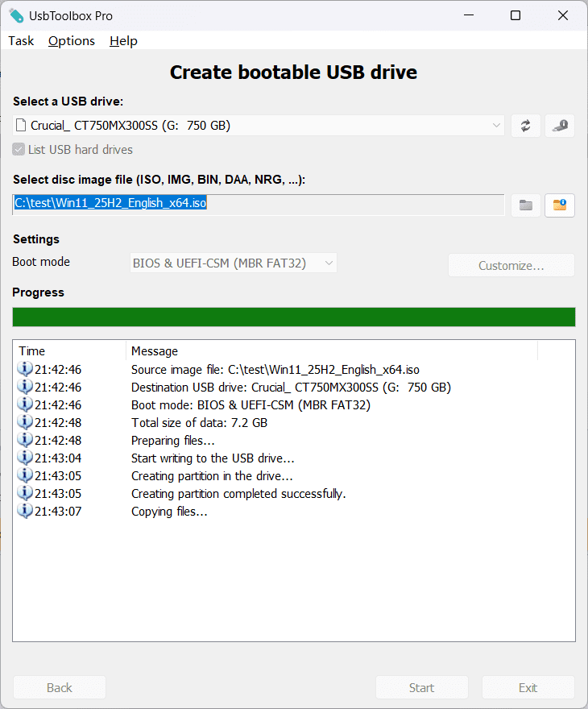Open the Help menu

(123, 41)
